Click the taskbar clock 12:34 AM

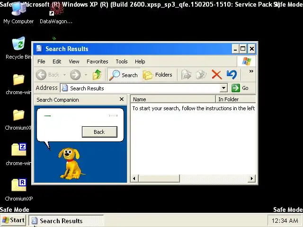coord(285,220)
